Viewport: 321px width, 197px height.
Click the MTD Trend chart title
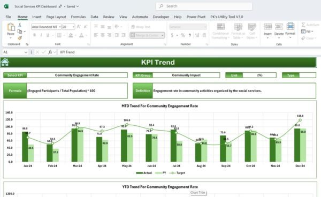pos(159,106)
